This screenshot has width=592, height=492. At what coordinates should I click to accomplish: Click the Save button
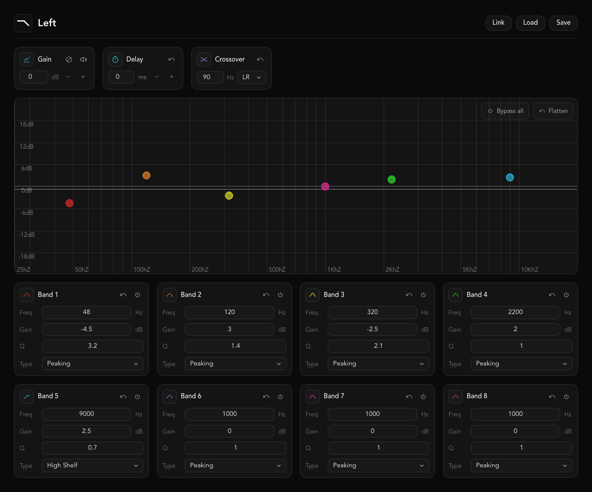563,23
